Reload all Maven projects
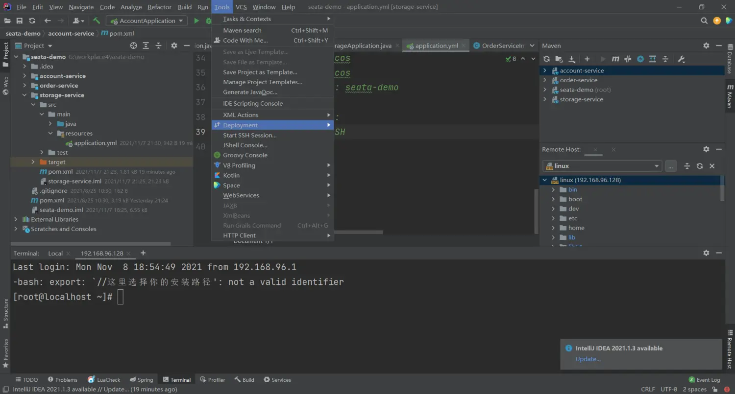The width and height of the screenshot is (735, 394). (547, 59)
